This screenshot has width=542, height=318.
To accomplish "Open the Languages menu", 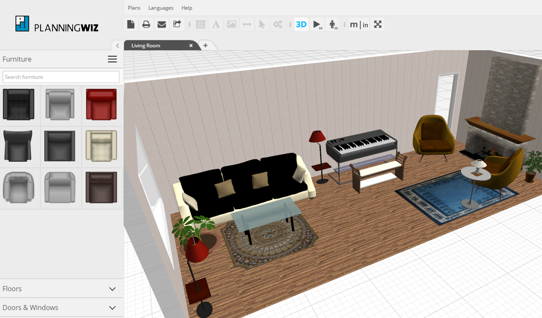I will 161,8.
